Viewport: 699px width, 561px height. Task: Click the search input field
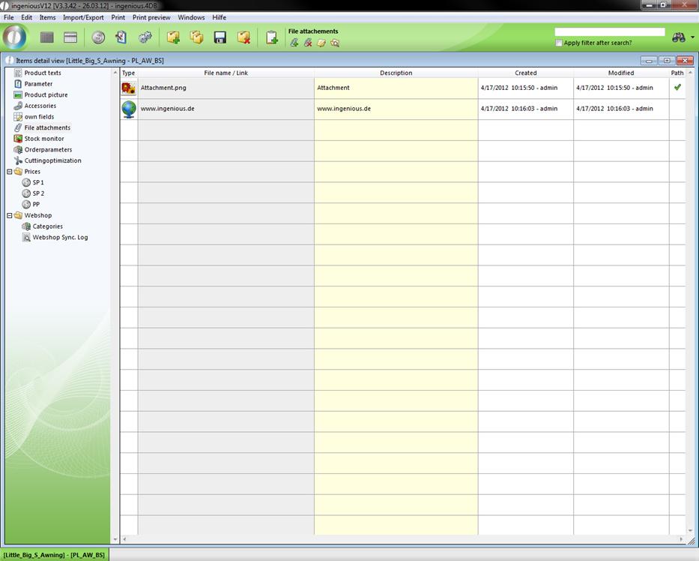pos(609,32)
